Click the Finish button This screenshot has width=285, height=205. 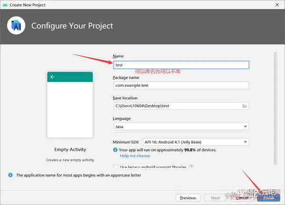pos(269,198)
